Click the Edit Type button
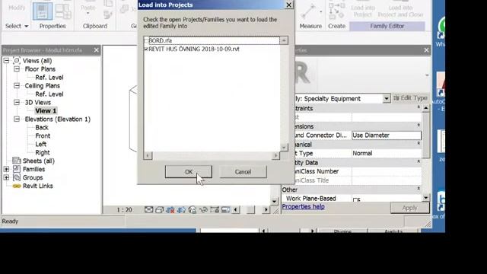This screenshot has height=274, width=487. tap(410, 98)
